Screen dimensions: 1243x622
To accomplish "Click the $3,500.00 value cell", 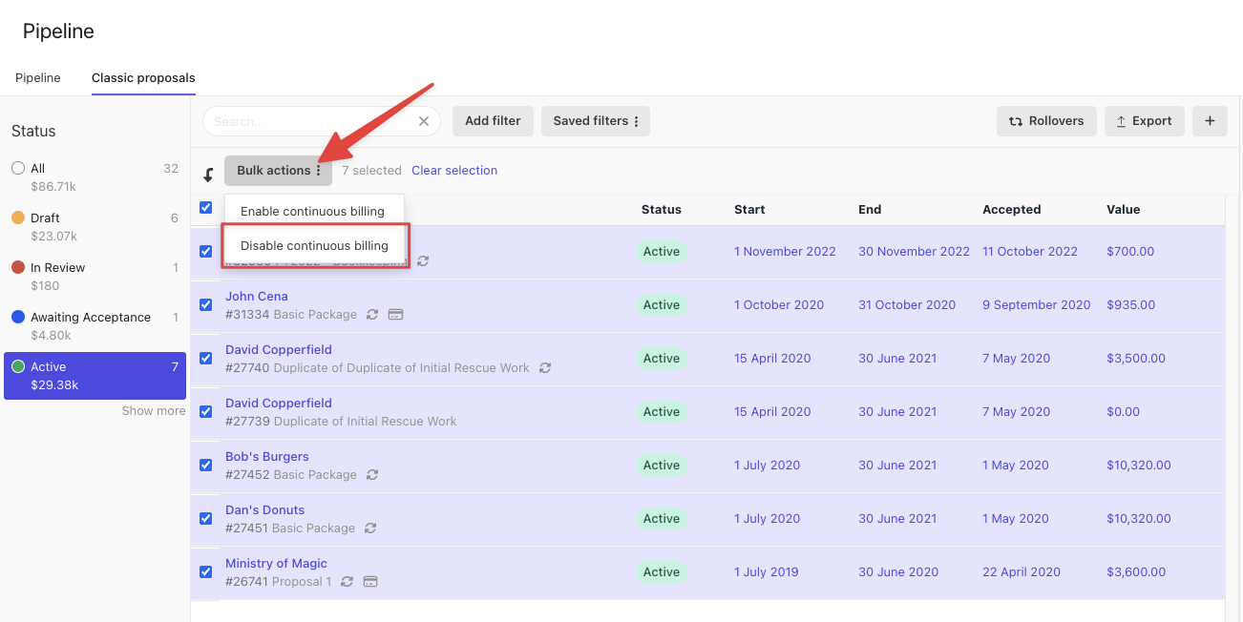I will 1136,359.
